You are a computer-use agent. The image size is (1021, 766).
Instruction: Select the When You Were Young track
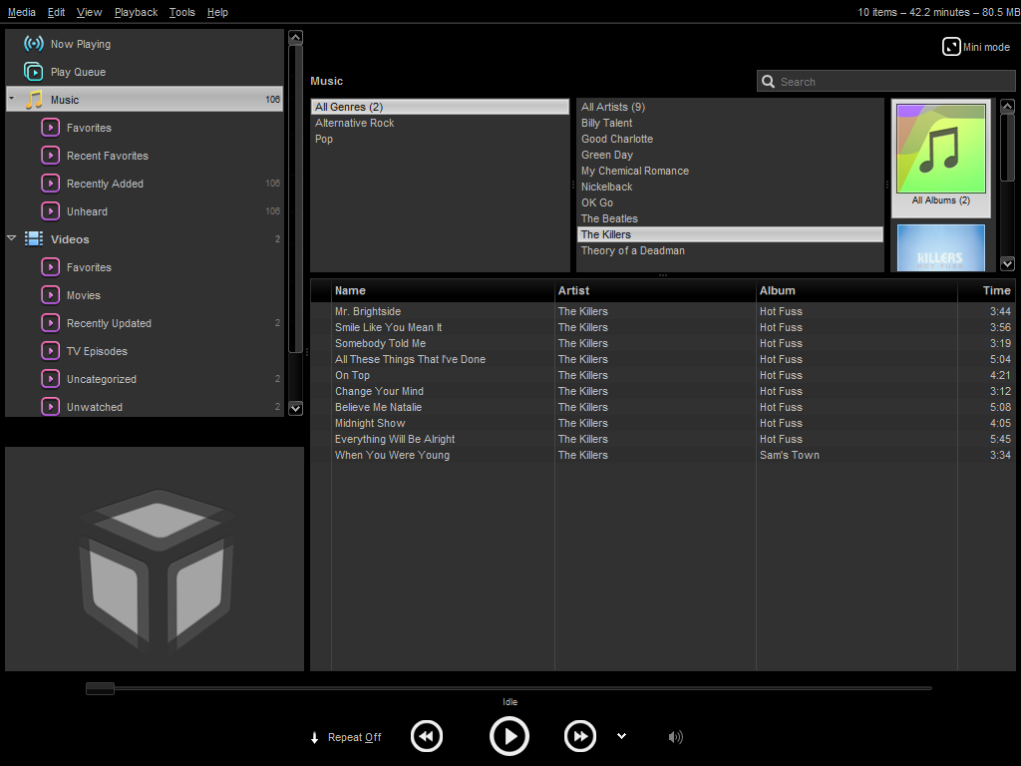[663, 455]
